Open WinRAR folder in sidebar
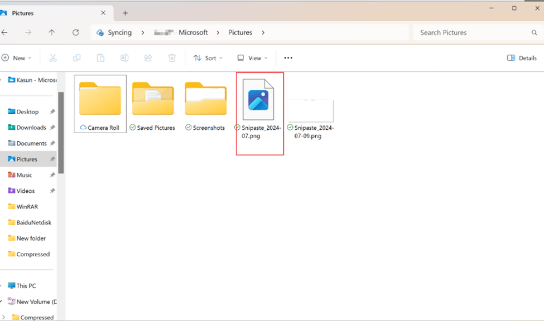 click(x=22, y=207)
